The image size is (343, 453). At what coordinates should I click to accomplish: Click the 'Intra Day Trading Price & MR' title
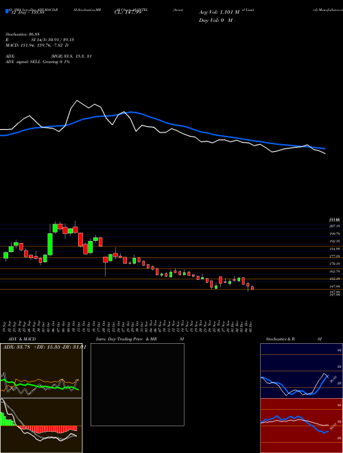click(126, 339)
